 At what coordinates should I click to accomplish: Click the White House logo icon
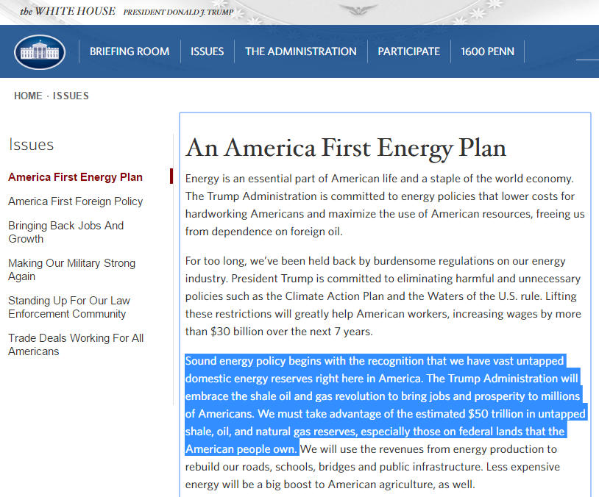point(40,52)
